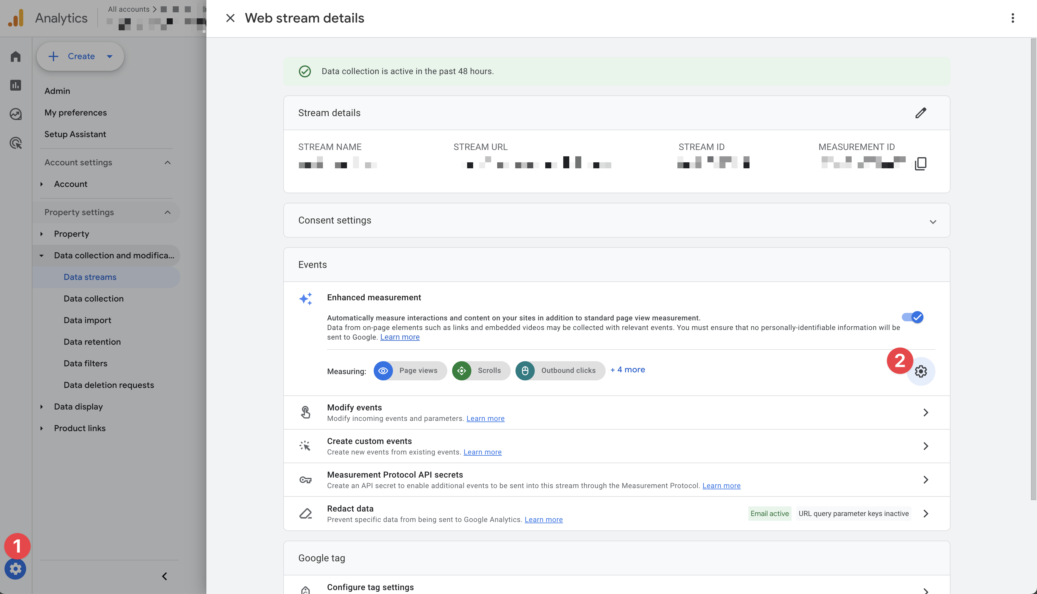Open the Explore icon in left rail
The height and width of the screenshot is (594, 1037).
coord(16,114)
